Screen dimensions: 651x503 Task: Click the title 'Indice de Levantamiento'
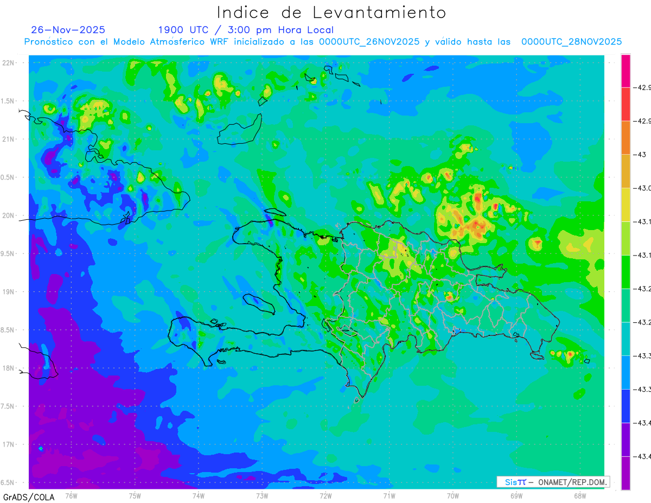pos(331,12)
